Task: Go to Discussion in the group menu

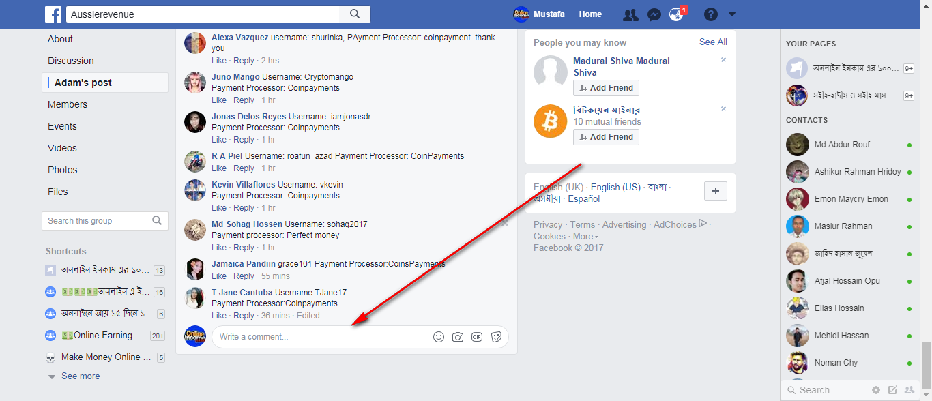Action: 71,61
